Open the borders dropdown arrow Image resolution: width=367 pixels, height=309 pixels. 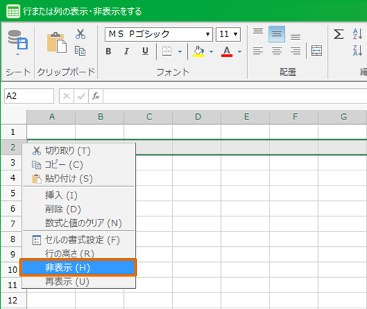pyautogui.click(x=180, y=52)
